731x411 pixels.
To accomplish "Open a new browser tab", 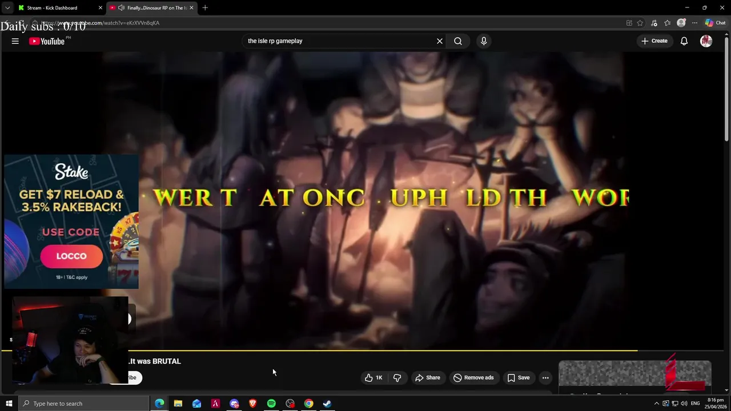I will [205, 8].
